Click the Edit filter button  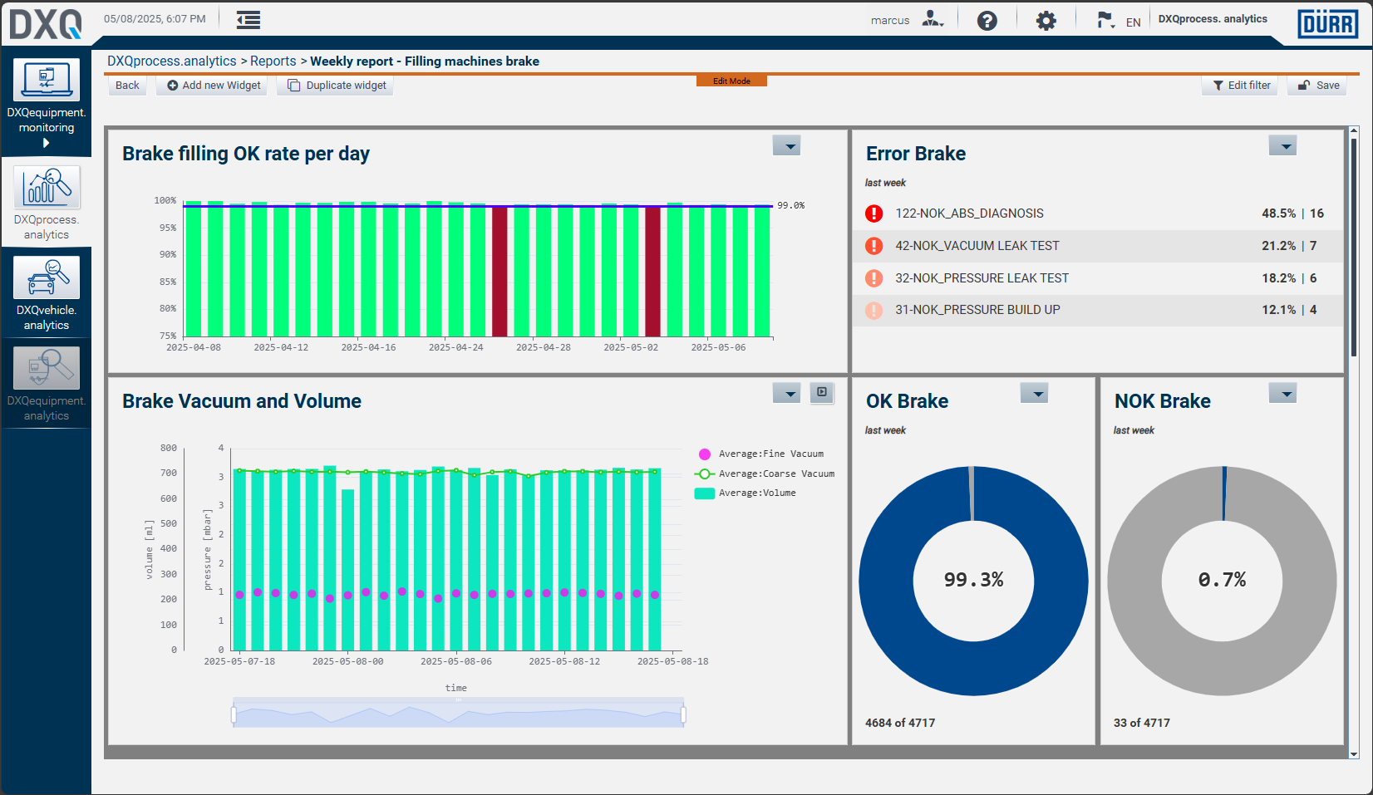click(1242, 86)
